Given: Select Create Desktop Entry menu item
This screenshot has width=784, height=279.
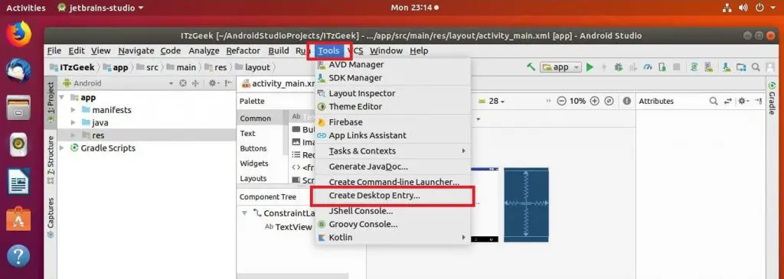Looking at the screenshot, I should 393,196.
